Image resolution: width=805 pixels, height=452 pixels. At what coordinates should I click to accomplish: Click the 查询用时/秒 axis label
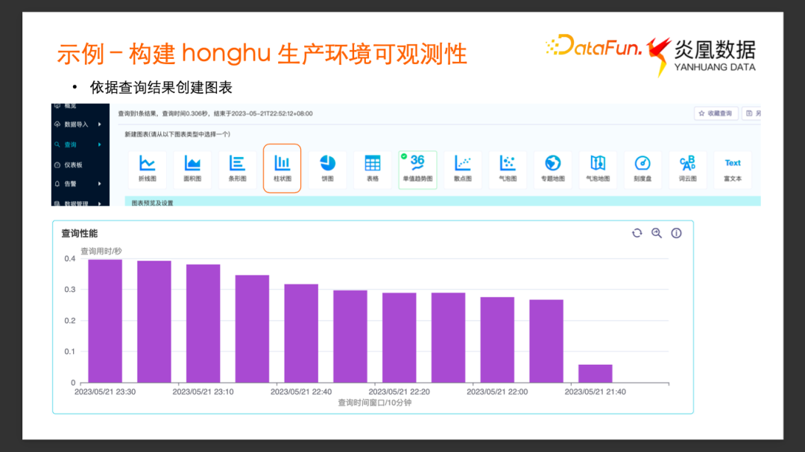point(101,251)
